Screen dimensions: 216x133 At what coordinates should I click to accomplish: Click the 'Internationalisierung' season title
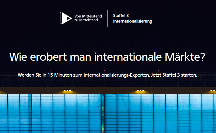[x=132, y=21]
